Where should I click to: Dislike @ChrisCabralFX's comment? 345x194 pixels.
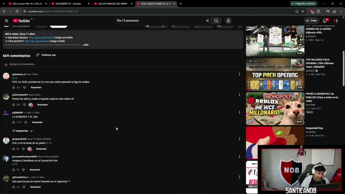[24, 105]
